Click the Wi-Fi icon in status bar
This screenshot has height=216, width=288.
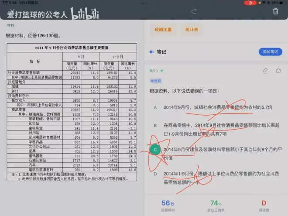coord(264,3)
